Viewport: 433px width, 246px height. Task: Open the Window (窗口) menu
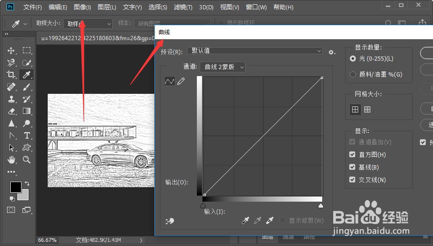click(x=256, y=7)
